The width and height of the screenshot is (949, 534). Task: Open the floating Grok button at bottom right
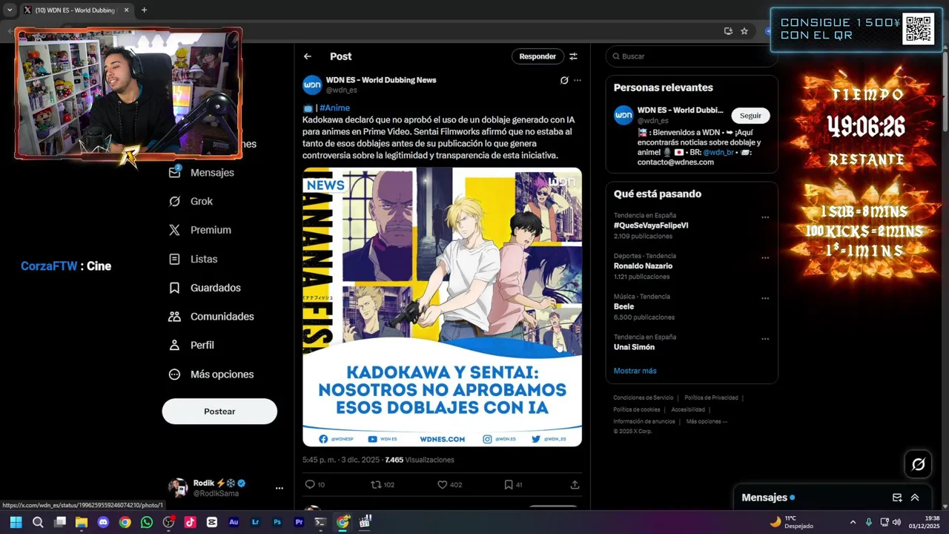919,464
